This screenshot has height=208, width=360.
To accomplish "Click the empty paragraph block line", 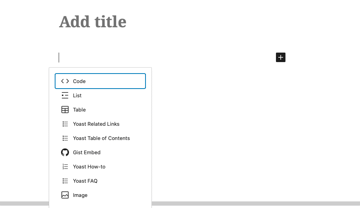I will point(159,57).
